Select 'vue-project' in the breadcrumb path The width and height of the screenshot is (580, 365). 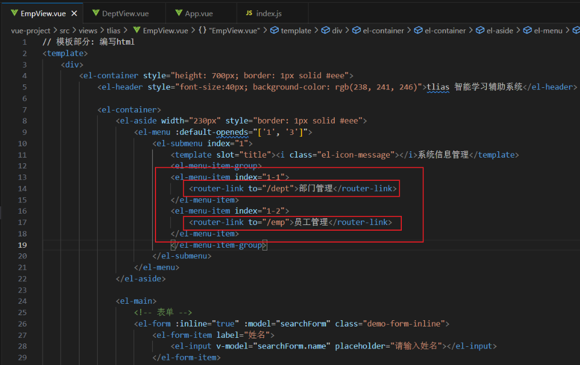coord(30,30)
